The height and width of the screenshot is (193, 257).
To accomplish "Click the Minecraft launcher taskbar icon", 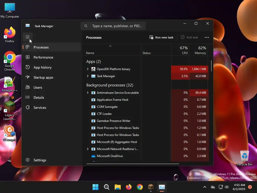I will click(x=151, y=187).
